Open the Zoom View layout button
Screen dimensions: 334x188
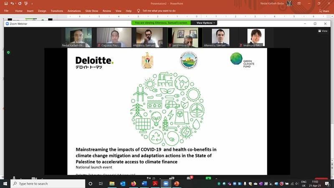pyautogui.click(x=323, y=31)
